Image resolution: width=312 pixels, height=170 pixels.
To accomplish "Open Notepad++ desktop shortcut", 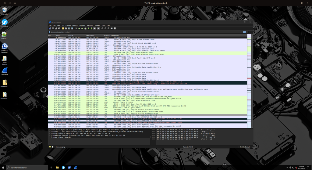I will 5,35.
